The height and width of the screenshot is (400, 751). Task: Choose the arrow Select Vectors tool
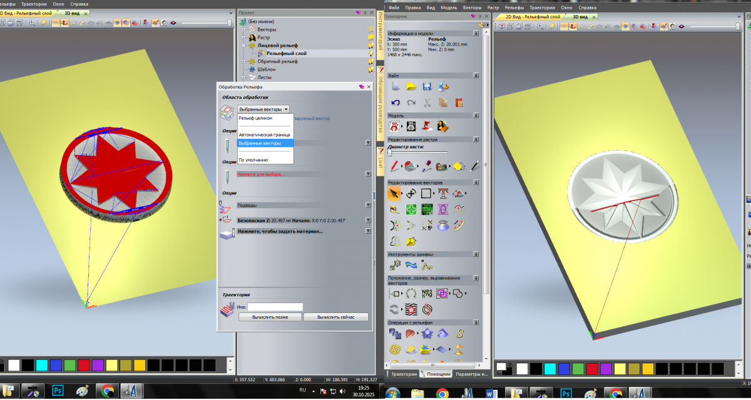tap(394, 193)
